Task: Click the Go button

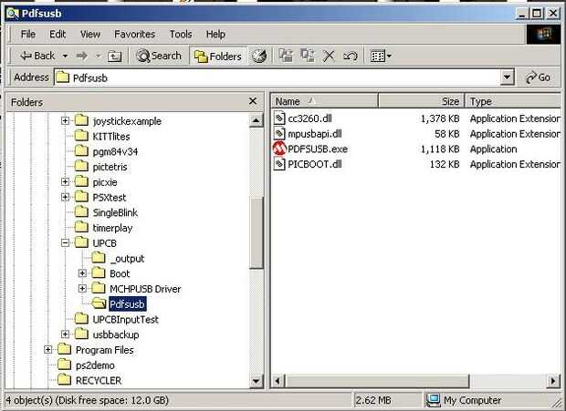Action: [x=538, y=77]
